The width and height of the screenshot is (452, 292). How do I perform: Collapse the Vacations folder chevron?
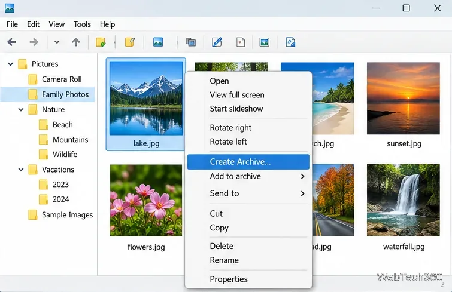21,170
